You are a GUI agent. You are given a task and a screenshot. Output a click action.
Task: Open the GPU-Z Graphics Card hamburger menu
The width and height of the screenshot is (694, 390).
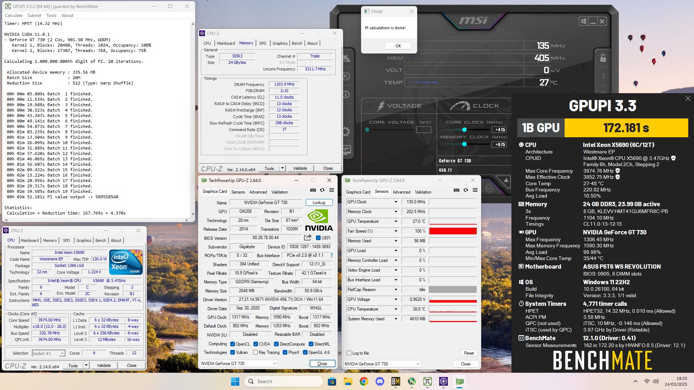[x=331, y=190]
